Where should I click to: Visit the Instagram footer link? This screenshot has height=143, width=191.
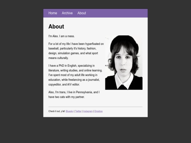point(88,111)
